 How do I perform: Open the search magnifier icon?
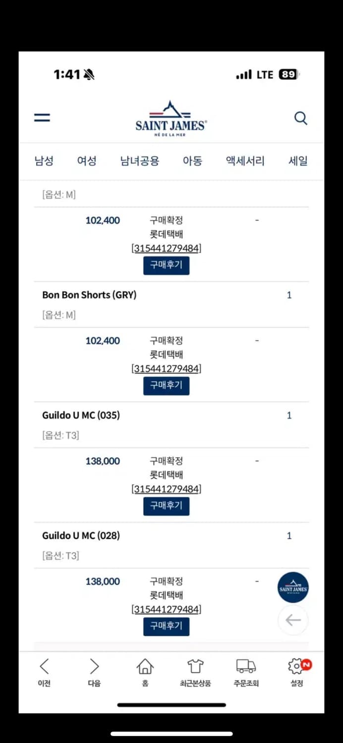coord(301,118)
